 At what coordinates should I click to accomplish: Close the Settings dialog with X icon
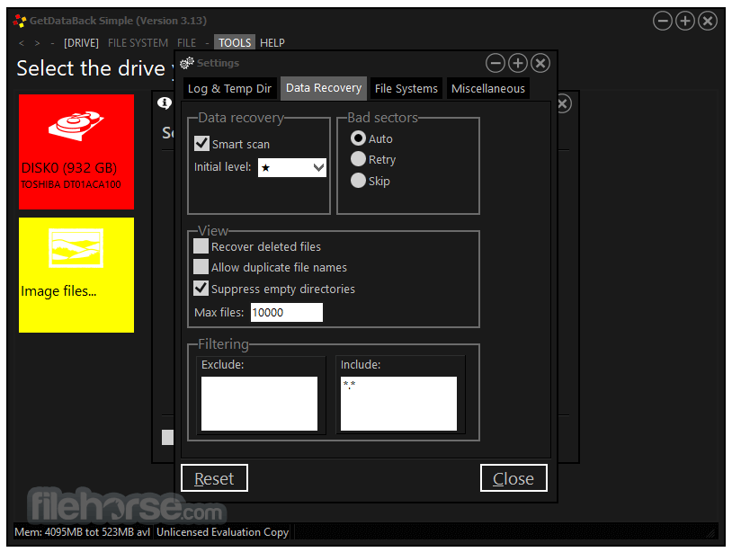540,63
